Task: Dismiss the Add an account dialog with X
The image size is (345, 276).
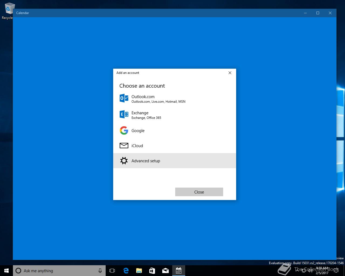Action: (230, 73)
